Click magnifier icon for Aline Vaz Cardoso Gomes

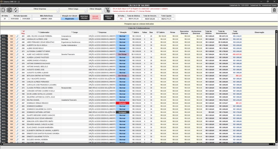click(17, 54)
